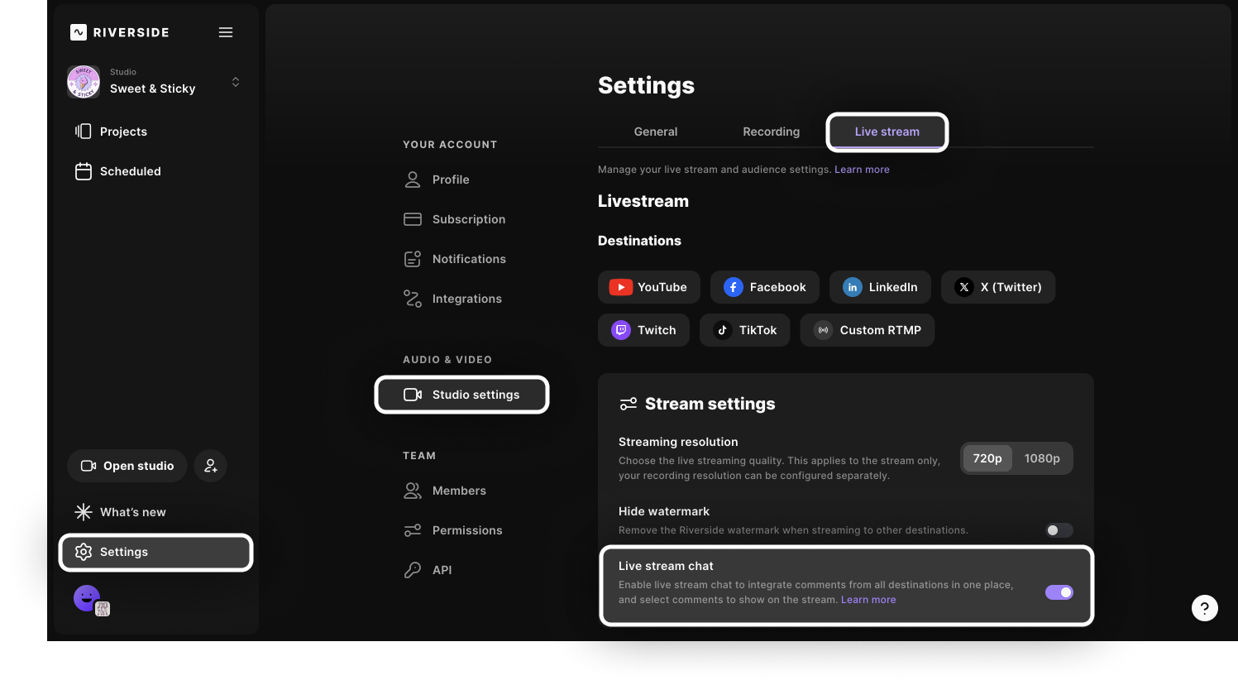Click the Destinations heading
The height and width of the screenshot is (685, 1238).
click(639, 241)
